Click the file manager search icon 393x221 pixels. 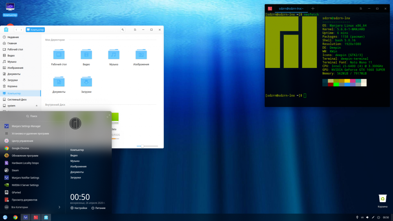tap(123, 29)
